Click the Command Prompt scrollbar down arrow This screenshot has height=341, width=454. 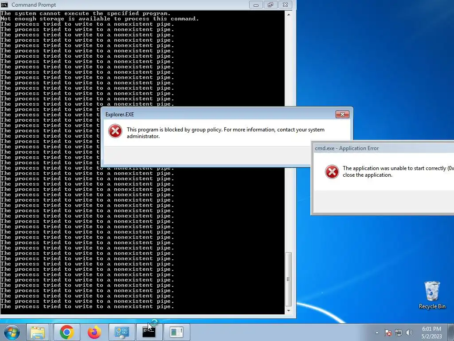pyautogui.click(x=288, y=310)
